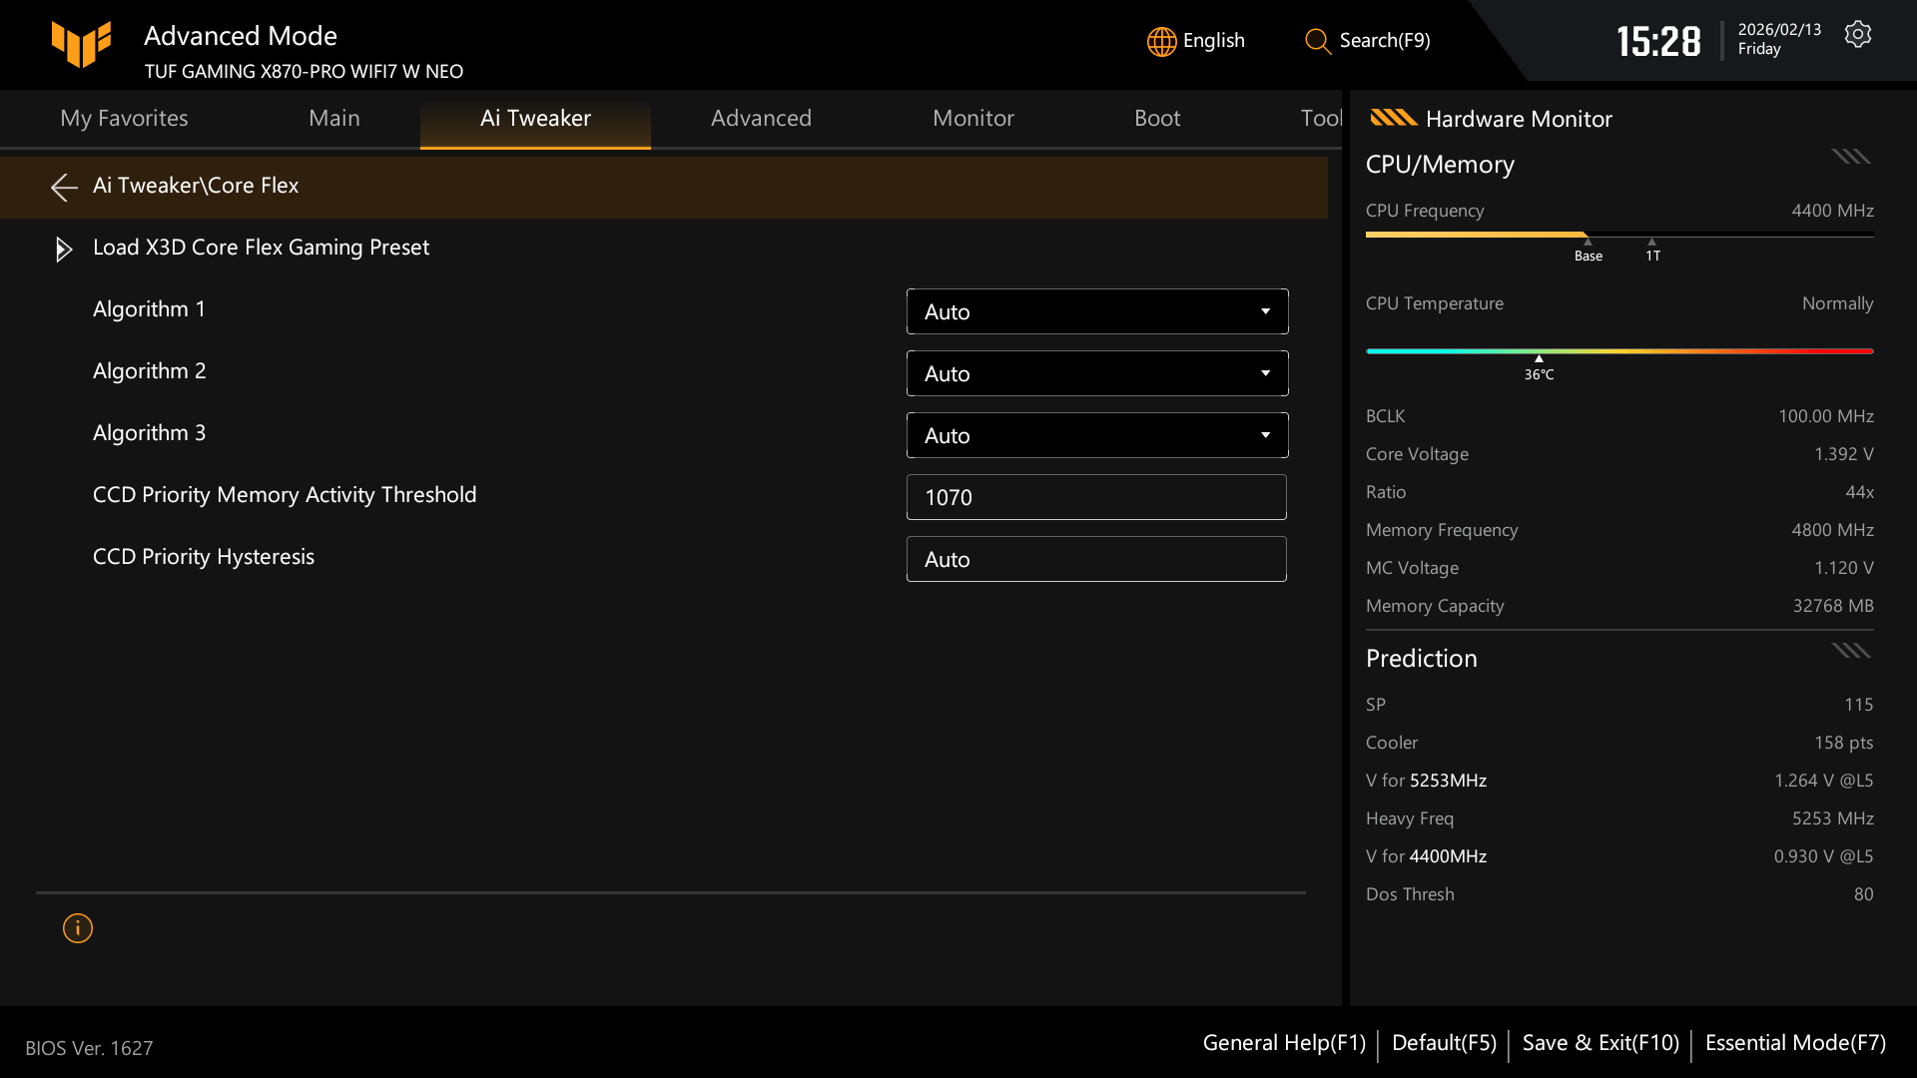Click the ASUS TUF Gaming logo

pos(82,44)
